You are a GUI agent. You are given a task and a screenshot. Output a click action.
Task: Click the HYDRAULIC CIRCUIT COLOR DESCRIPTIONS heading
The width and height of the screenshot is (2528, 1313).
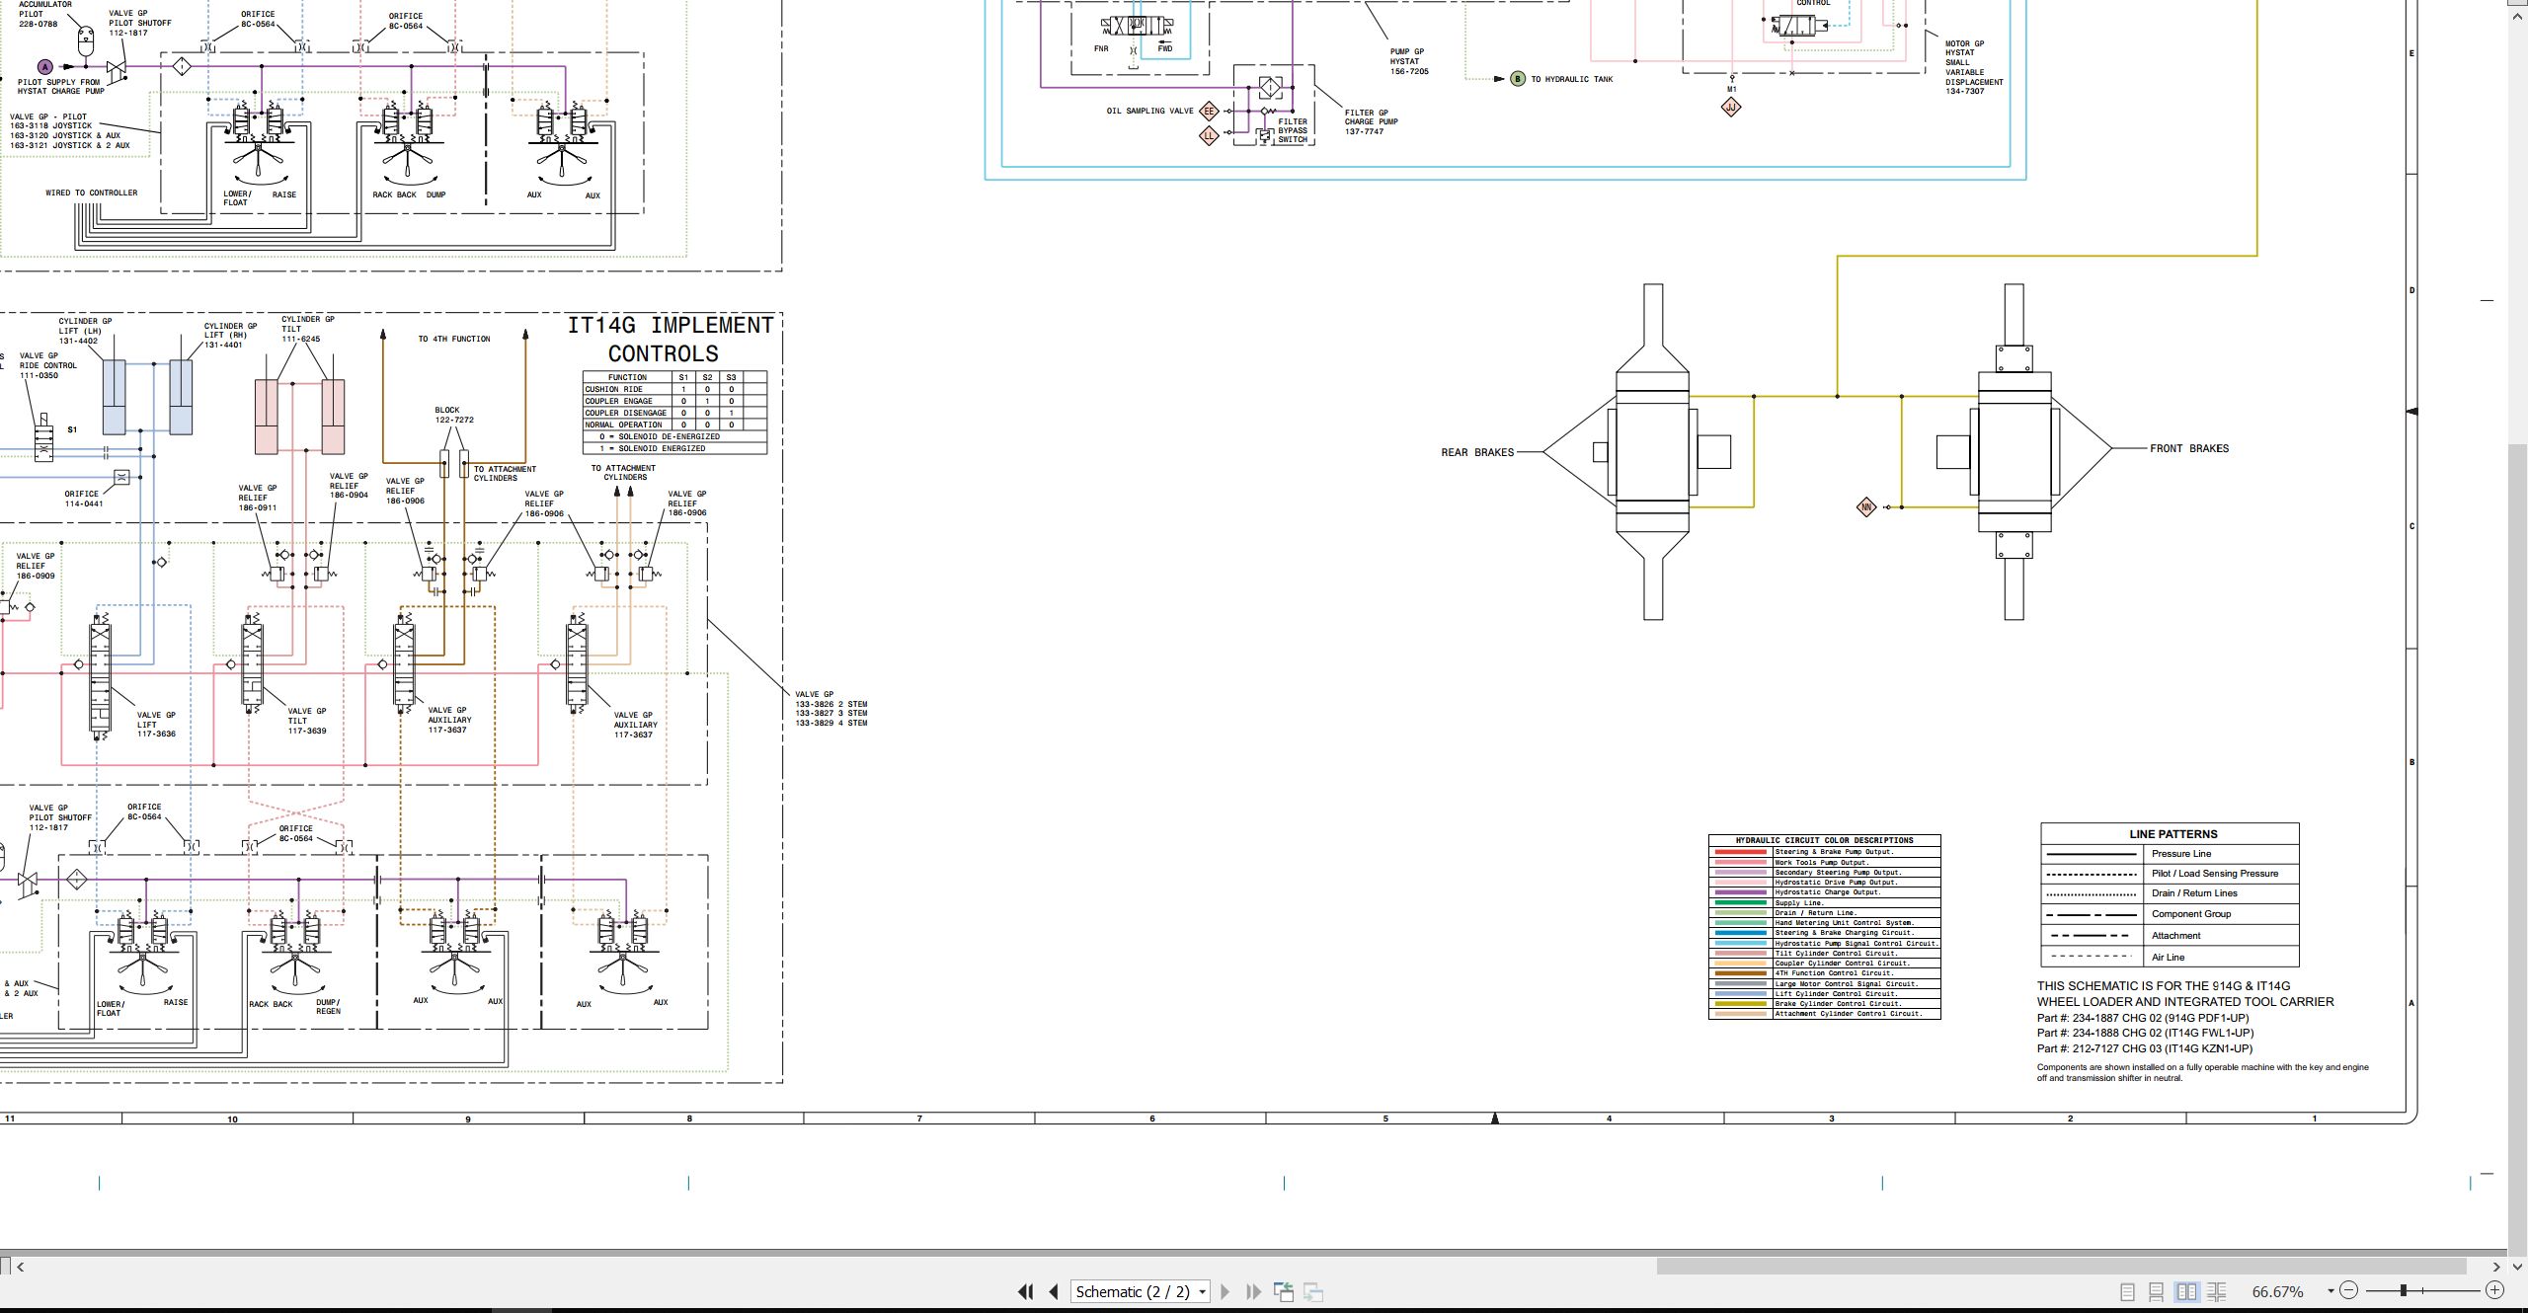click(x=1824, y=840)
